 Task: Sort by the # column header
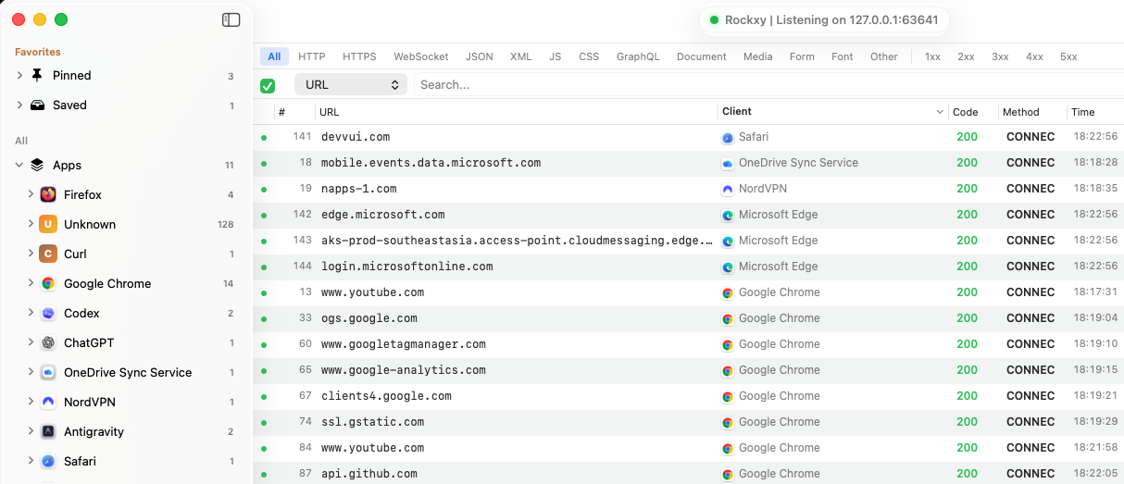point(281,112)
